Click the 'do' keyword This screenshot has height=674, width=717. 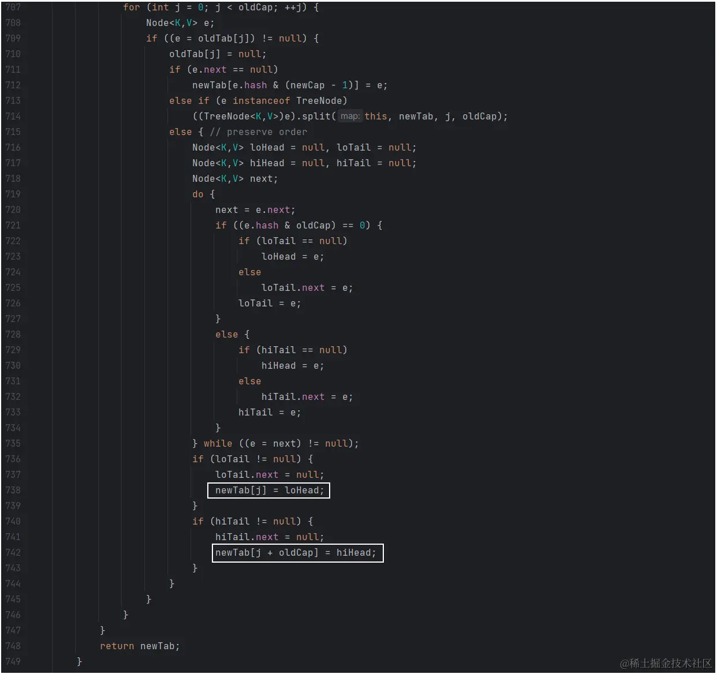tap(198, 194)
